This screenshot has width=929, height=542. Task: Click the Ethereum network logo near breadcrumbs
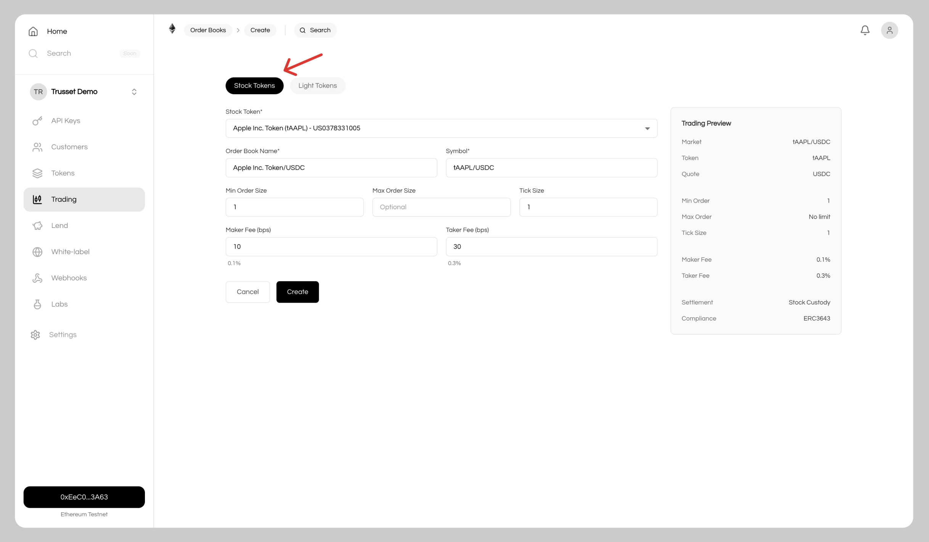click(172, 29)
